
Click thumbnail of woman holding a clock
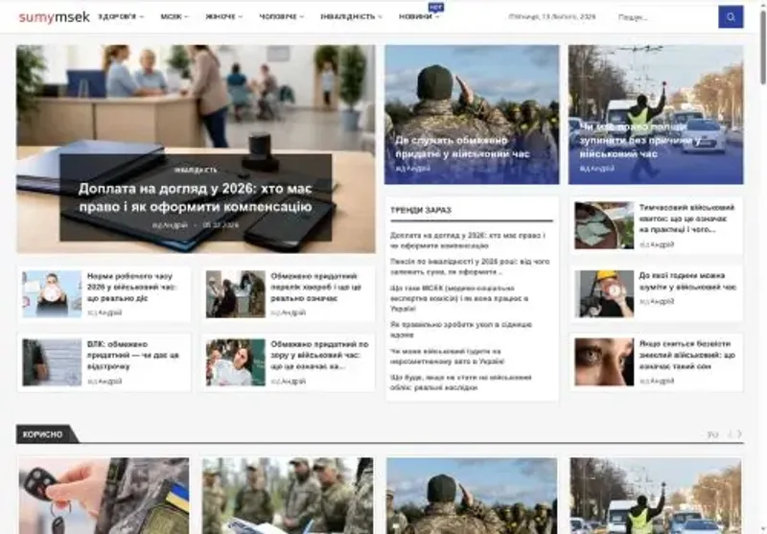52,294
